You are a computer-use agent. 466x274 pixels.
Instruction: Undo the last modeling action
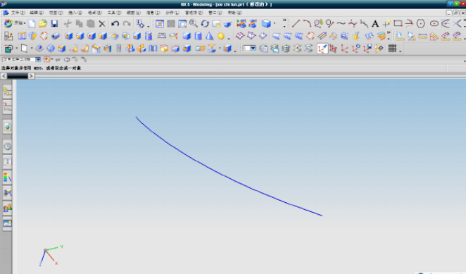[x=115, y=23]
